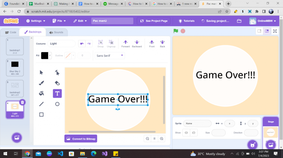Open Visual Studio Code from taskbar
283x158 pixels.
coord(61,154)
